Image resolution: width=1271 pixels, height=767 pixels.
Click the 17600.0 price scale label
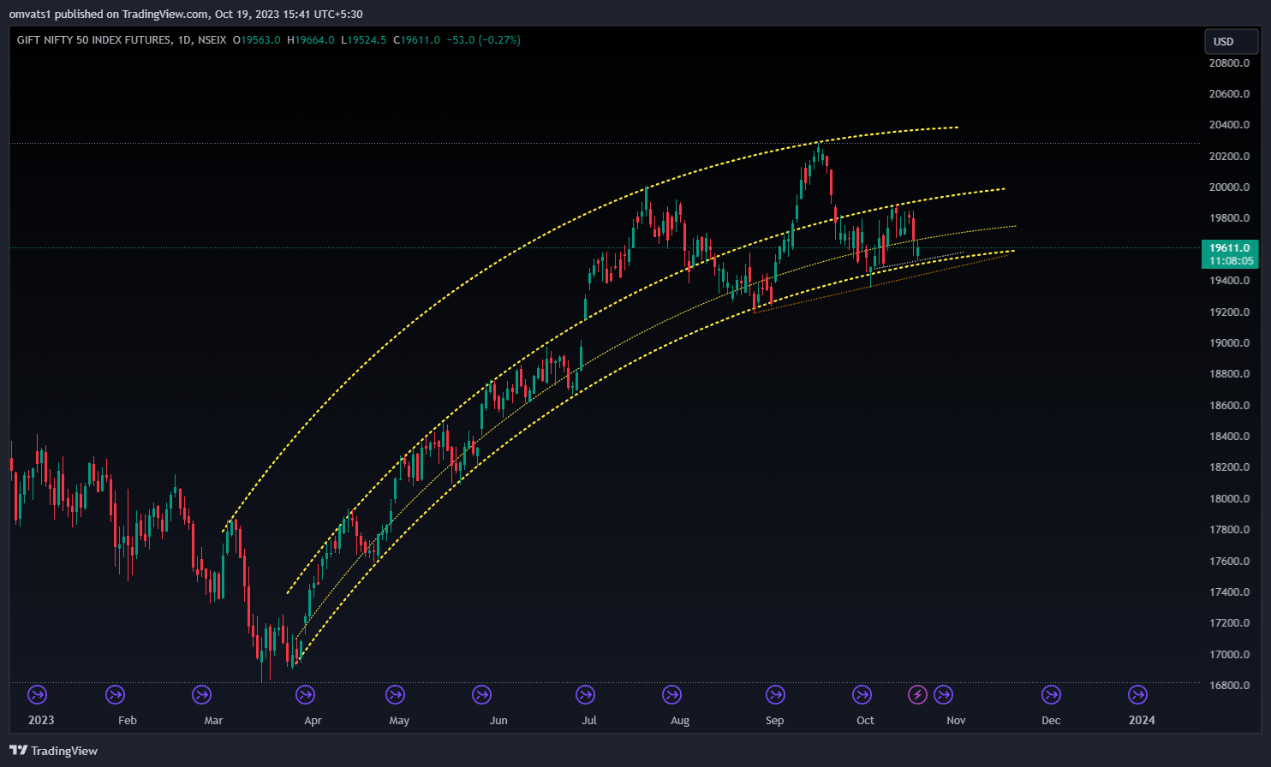(1229, 562)
